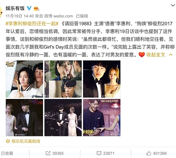Open comments via the 23871 icon
176x158 pixels.
(x=99, y=153)
